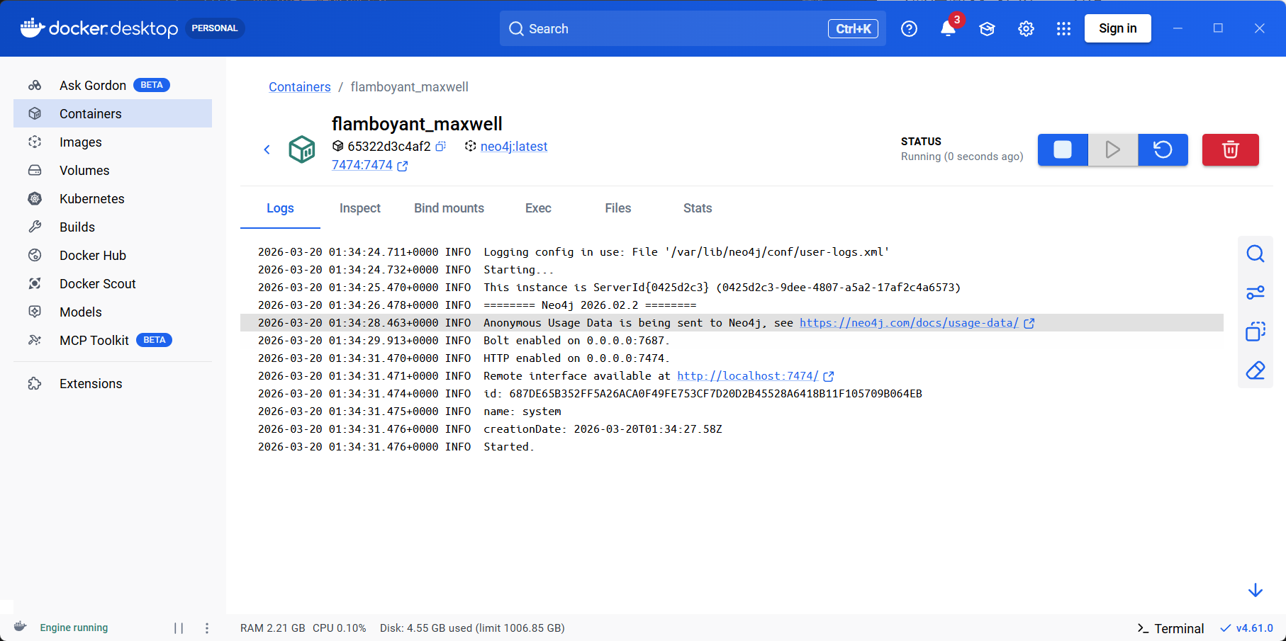Open the help question mark icon
Viewport: 1286px width, 641px height.
(x=909, y=28)
